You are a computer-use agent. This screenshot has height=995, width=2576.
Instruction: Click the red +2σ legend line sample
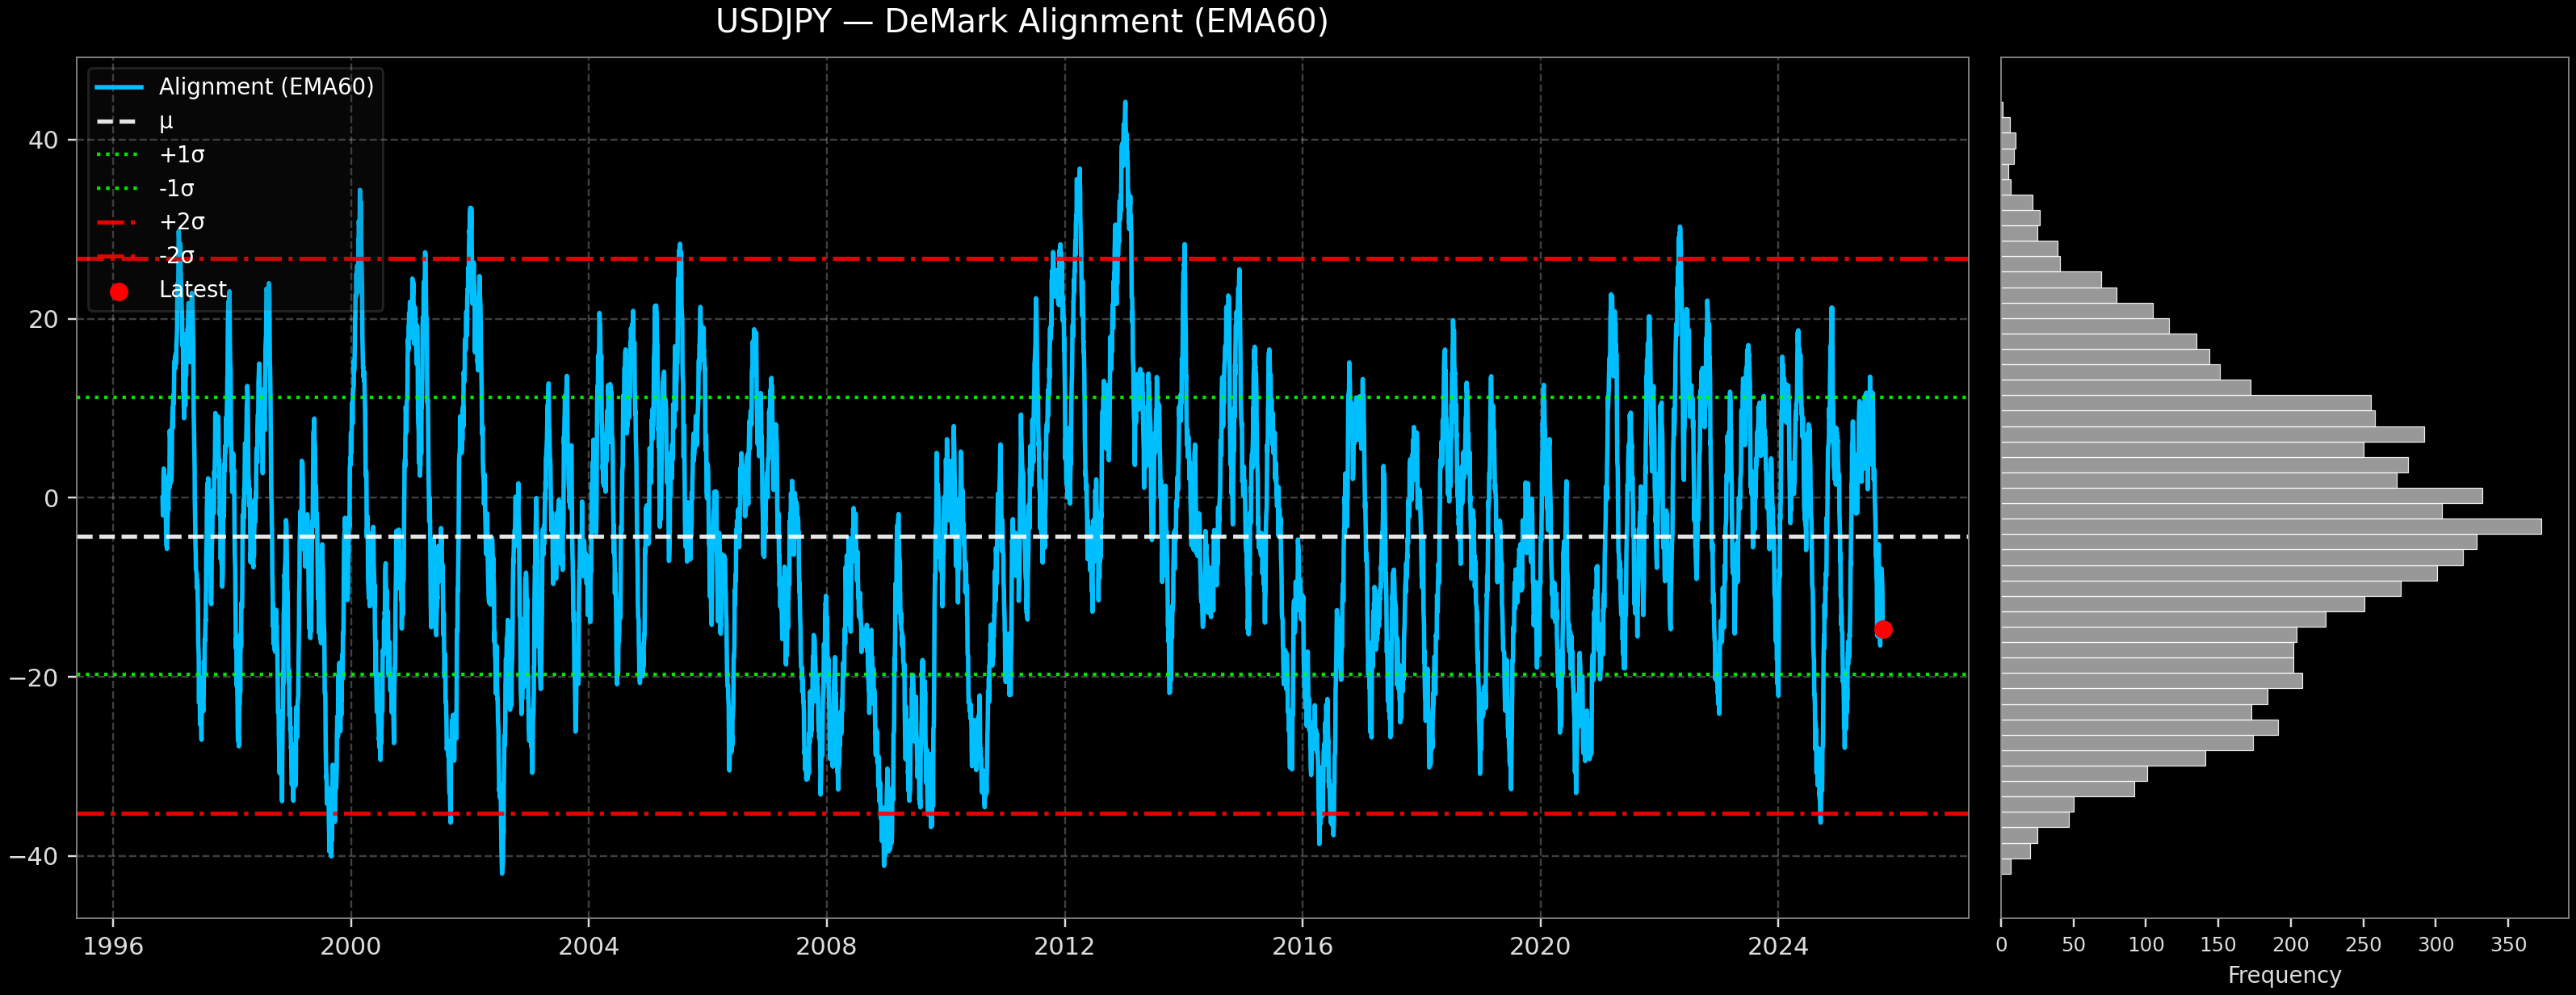click(x=119, y=222)
